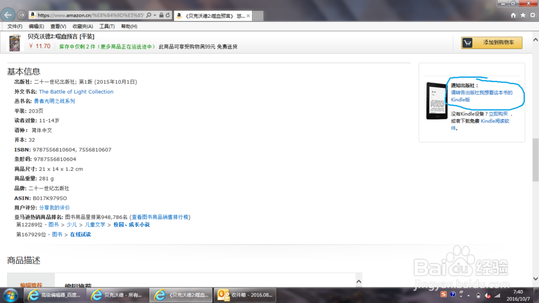The height and width of the screenshot is (303, 539).
Task: Open the Windows Start button
Action: coord(10,295)
